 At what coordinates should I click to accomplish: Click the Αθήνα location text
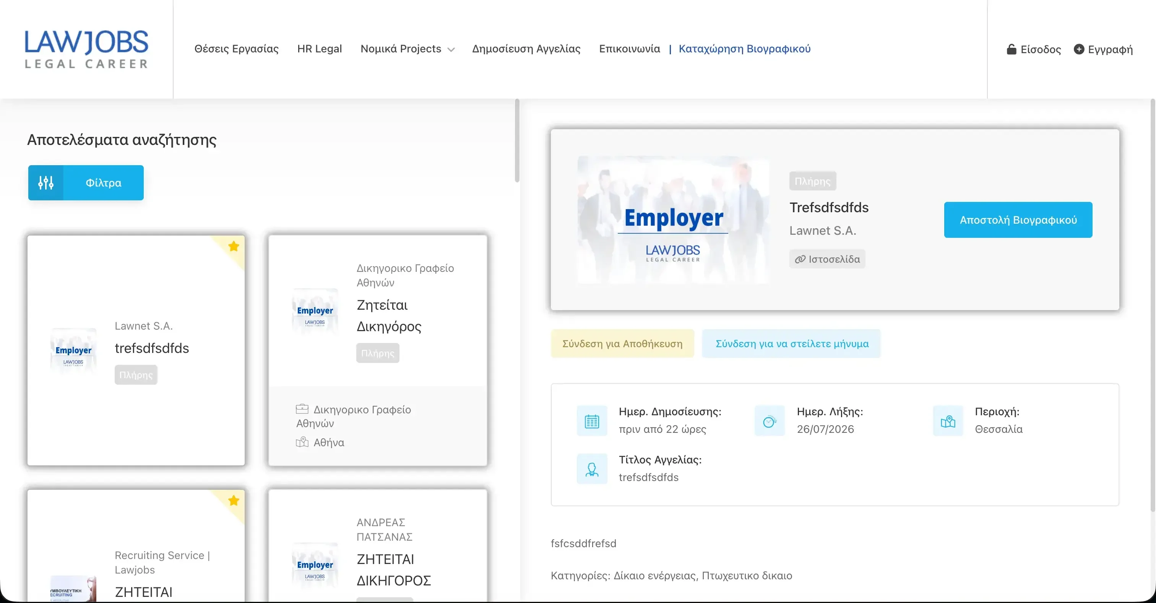329,443
